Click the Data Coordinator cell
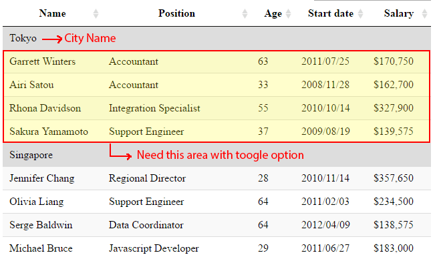433x259 pixels. [146, 225]
